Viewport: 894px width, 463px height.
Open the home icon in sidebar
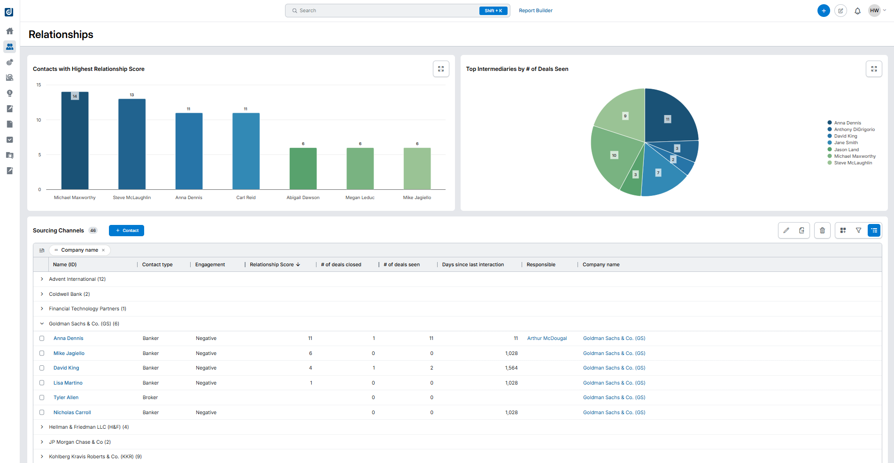9,31
